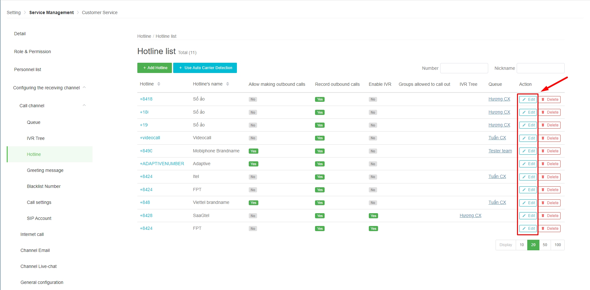The width and height of the screenshot is (590, 290).
Task: Focus the Number search field
Action: pos(464,68)
